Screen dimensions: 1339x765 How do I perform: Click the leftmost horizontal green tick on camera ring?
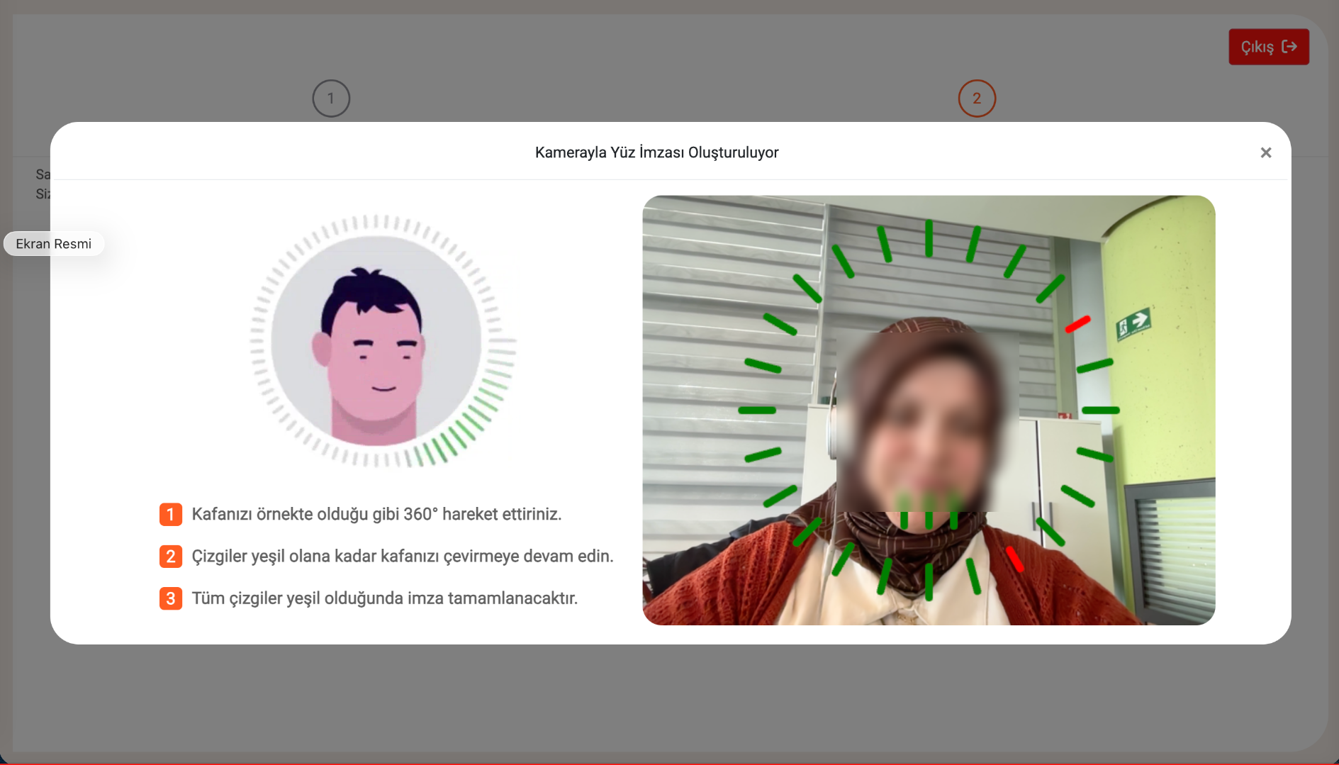coord(757,411)
